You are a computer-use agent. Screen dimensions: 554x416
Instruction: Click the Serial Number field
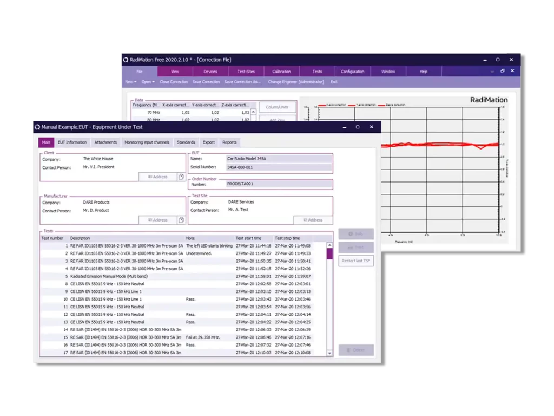279,167
